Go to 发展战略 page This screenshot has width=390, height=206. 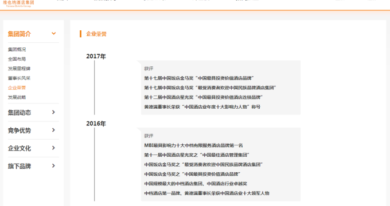17,97
